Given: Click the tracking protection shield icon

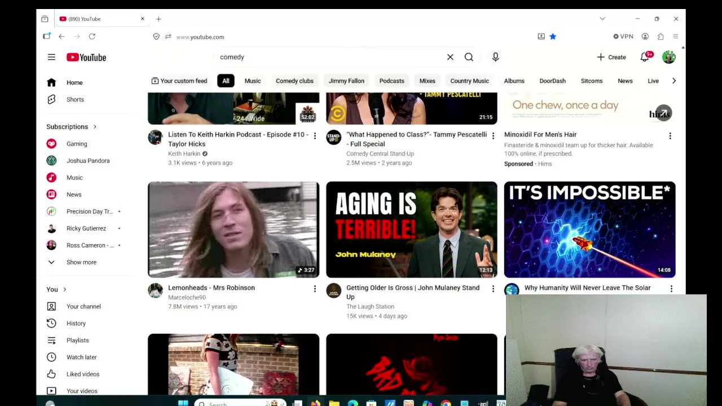Looking at the screenshot, I should [156, 37].
